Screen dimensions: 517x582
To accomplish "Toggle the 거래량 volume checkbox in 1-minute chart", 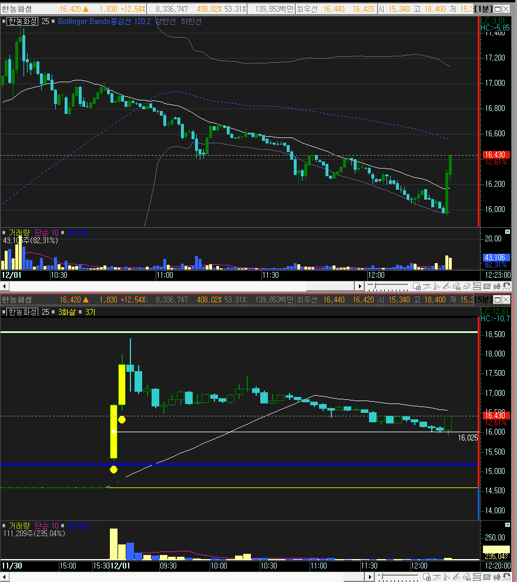I will pos(4,233).
